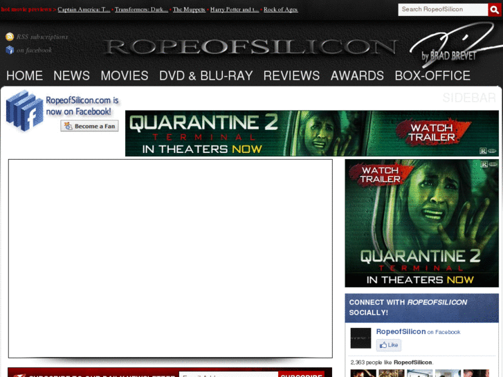This screenshot has height=377, width=503.
Task: Click RSS subscriptions link
Action: [x=42, y=37]
